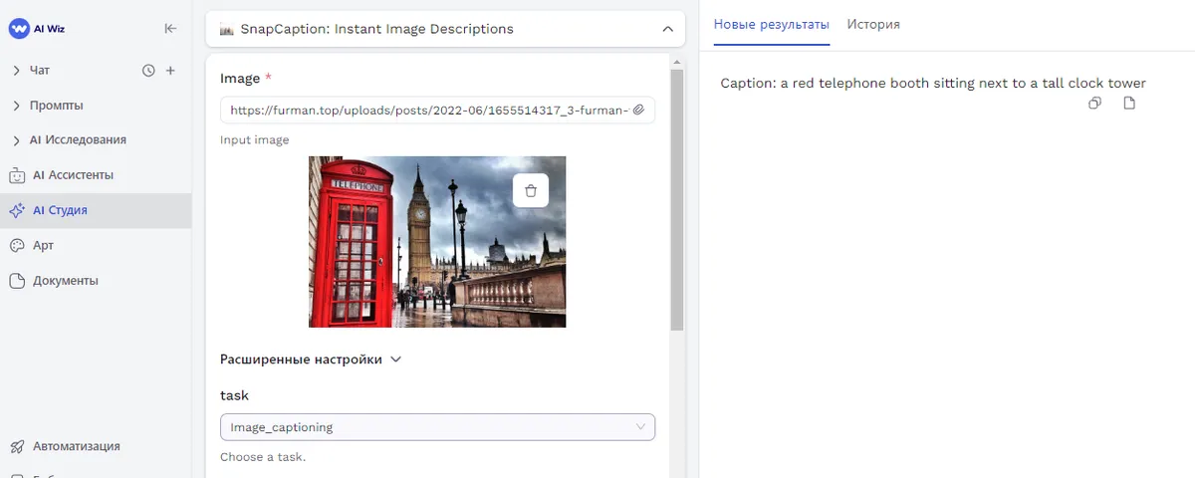Open the Арт section
Screen dimensions: 1195x478
click(96, 245)
